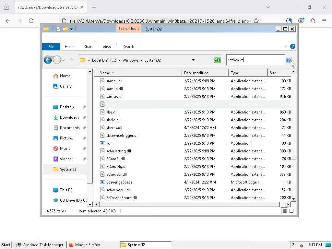Open the Share ribbon tab
Viewport: 332px width, 249px height.
point(89,47)
